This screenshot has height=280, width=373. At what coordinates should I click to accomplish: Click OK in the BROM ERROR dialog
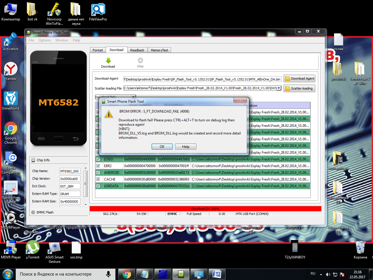click(x=162, y=147)
